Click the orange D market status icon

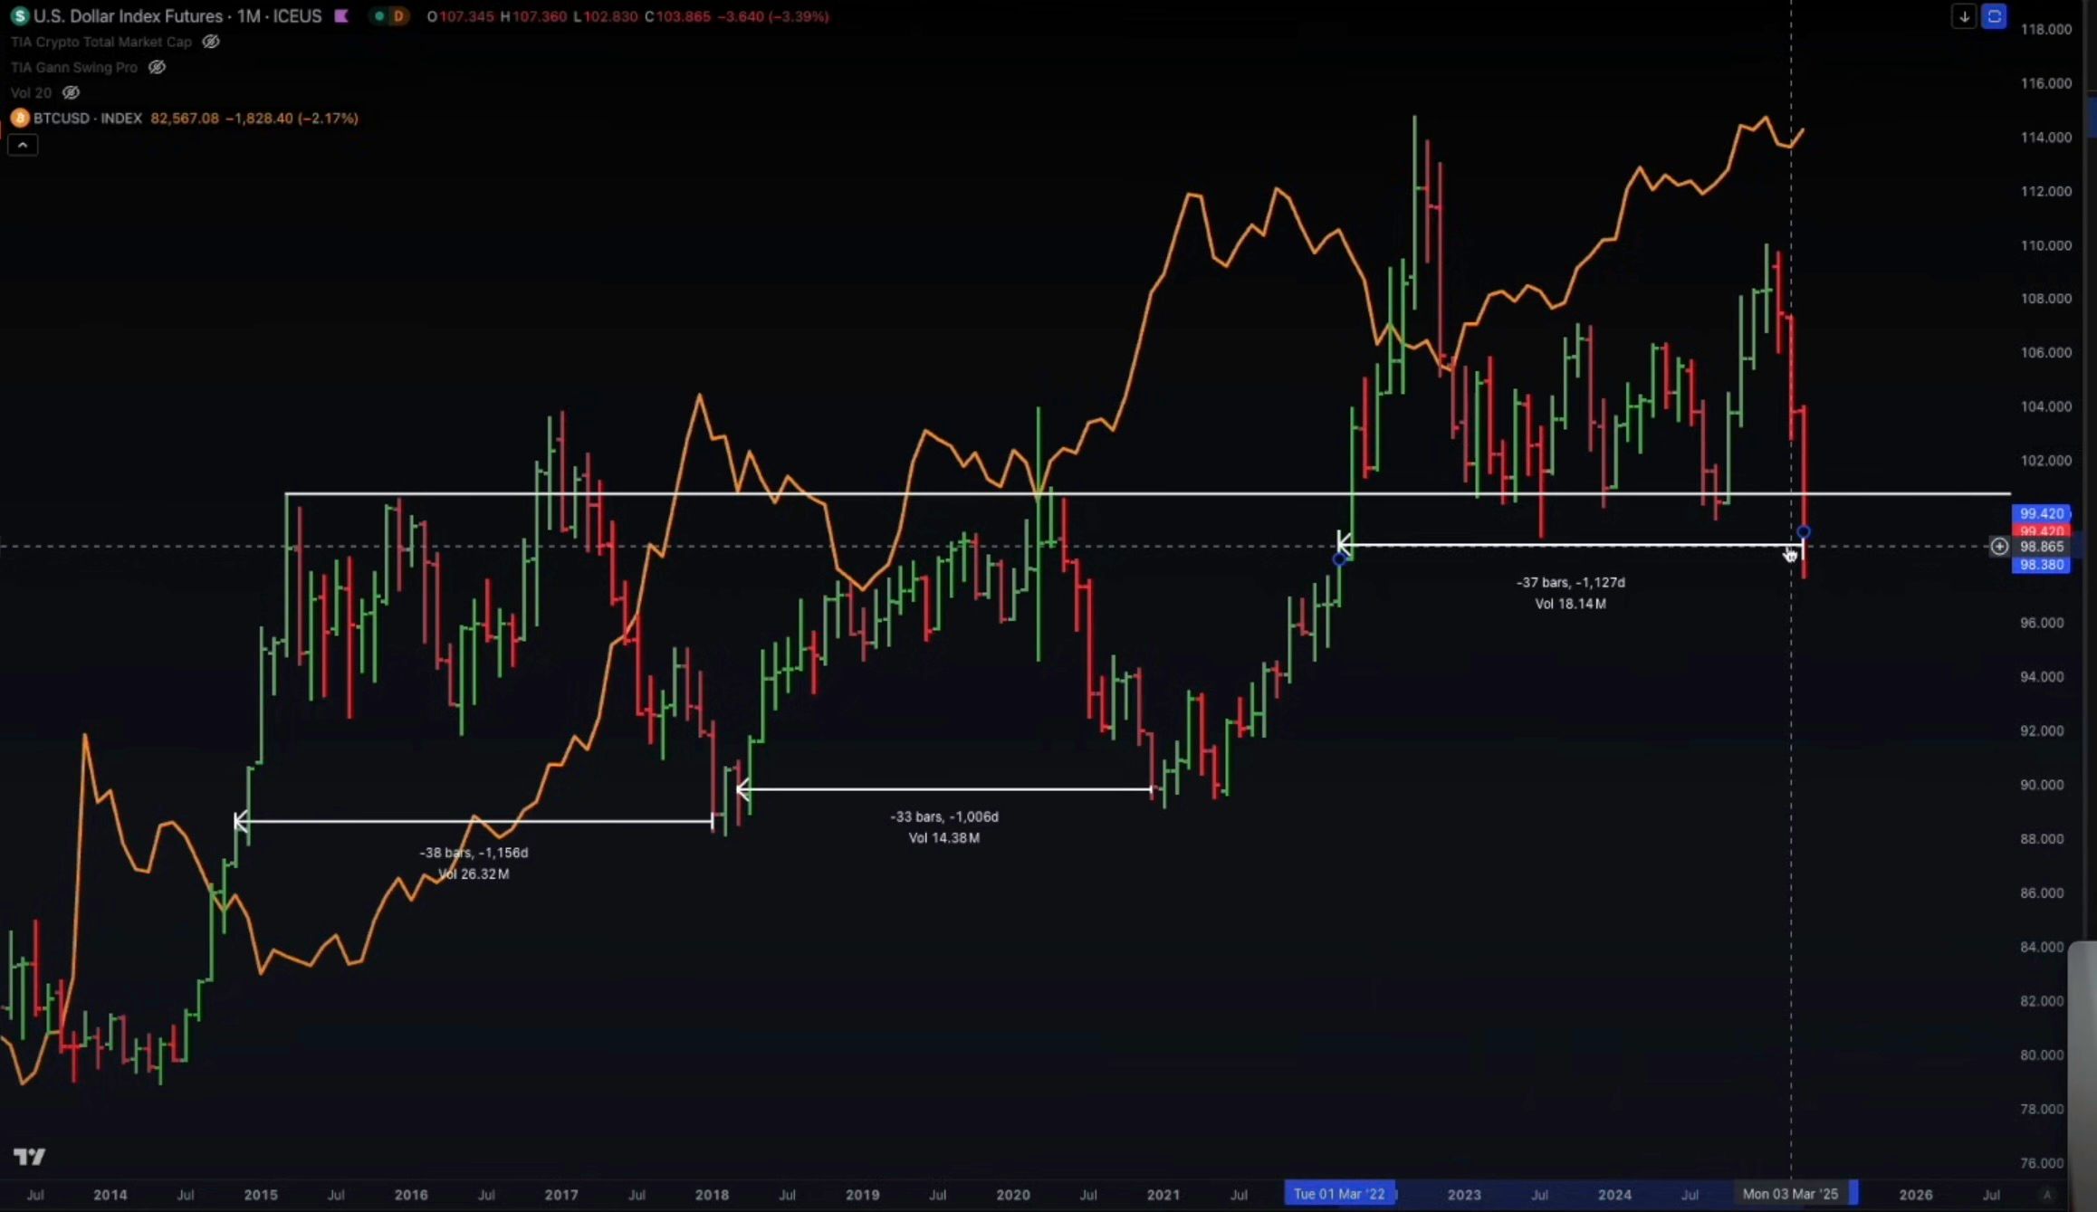399,15
